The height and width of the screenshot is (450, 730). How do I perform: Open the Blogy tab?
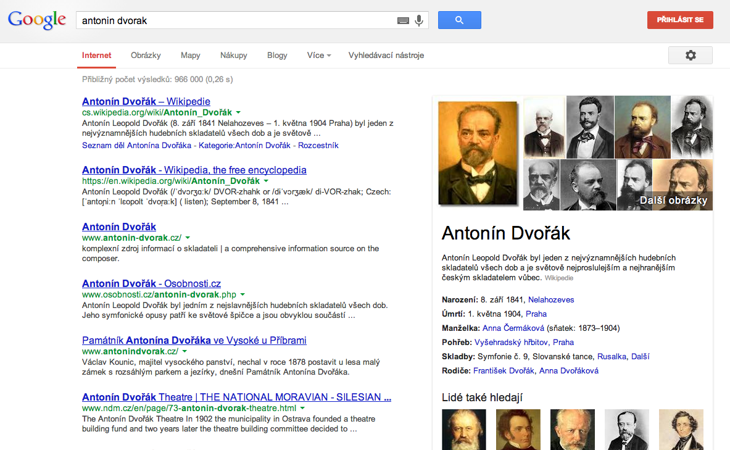pyautogui.click(x=277, y=56)
